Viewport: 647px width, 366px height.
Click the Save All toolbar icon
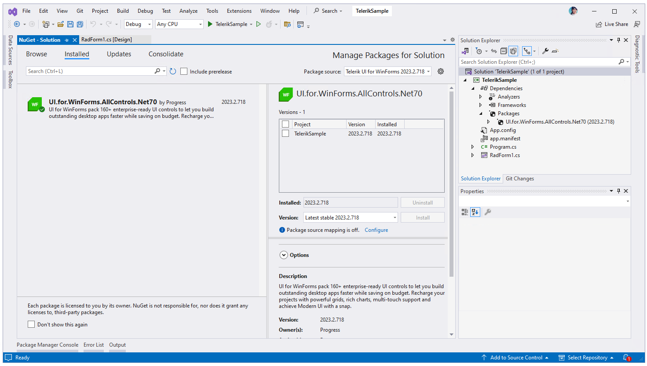pos(80,24)
